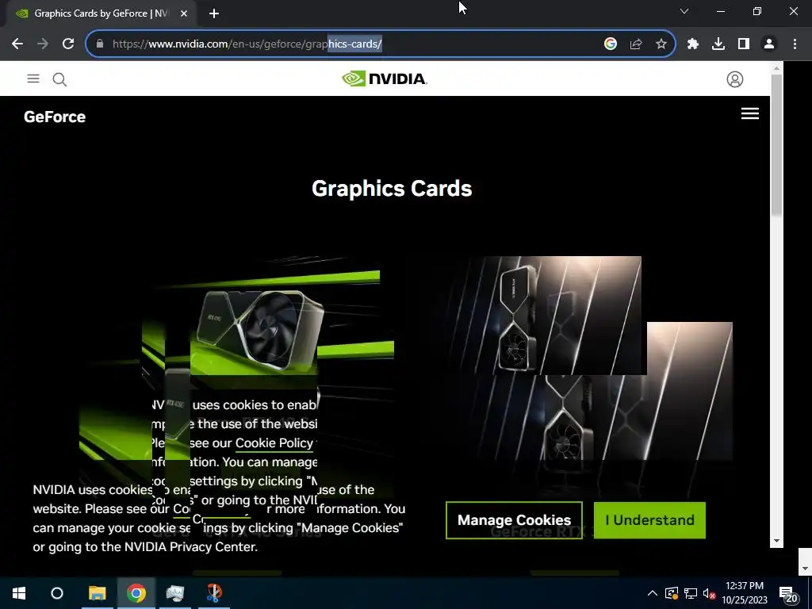Click the GeForce heading link
This screenshot has height=609, width=812.
[x=55, y=117]
